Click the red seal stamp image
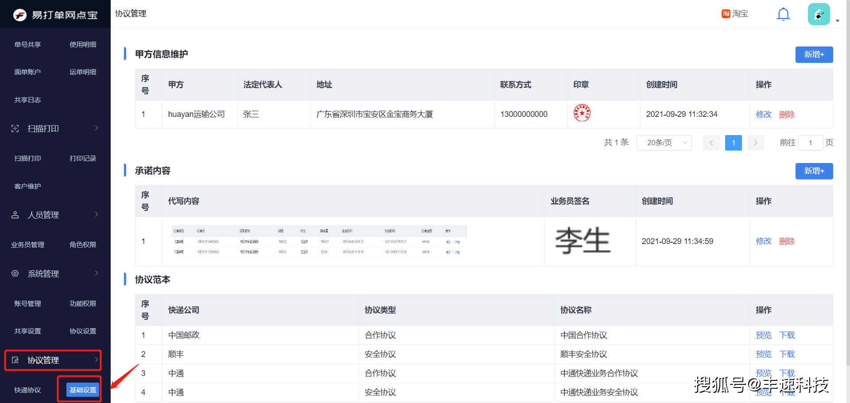The image size is (850, 403). pyautogui.click(x=582, y=113)
